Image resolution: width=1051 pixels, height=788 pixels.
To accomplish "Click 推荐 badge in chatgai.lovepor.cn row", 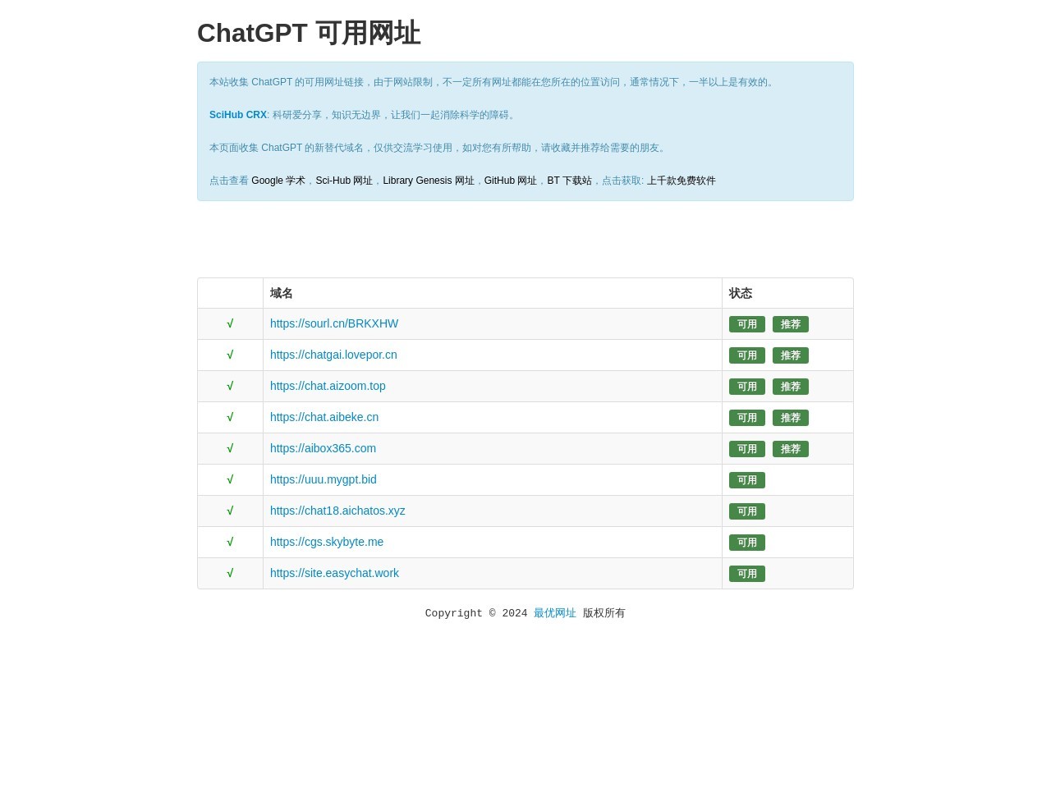I will [791, 355].
